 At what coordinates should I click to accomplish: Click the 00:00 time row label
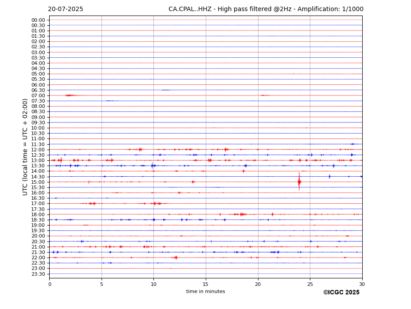pos(38,20)
